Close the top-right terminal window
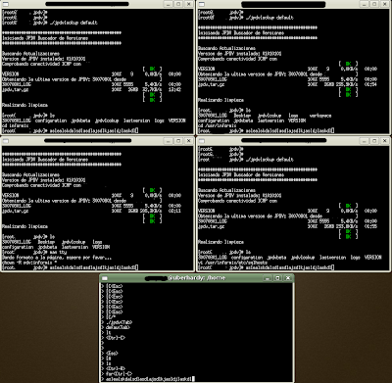This screenshot has width=392, height=383. [x=385, y=4]
